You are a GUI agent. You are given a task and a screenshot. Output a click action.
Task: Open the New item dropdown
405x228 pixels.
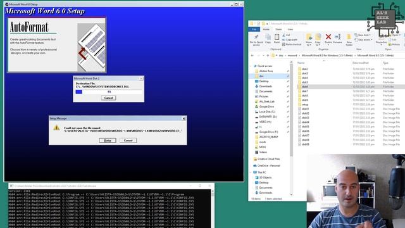click(x=363, y=35)
